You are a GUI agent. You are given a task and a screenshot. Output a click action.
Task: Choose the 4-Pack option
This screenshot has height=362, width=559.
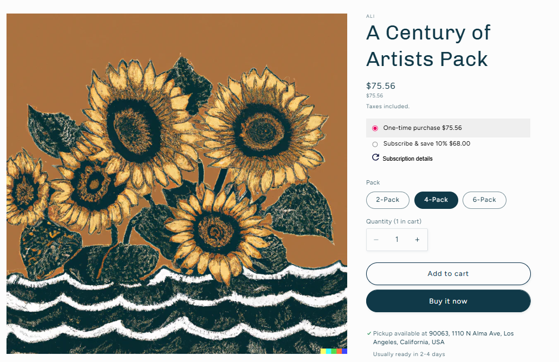(x=436, y=200)
